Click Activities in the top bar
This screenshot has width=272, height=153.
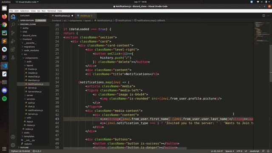pyautogui.click(x=6, y=2)
